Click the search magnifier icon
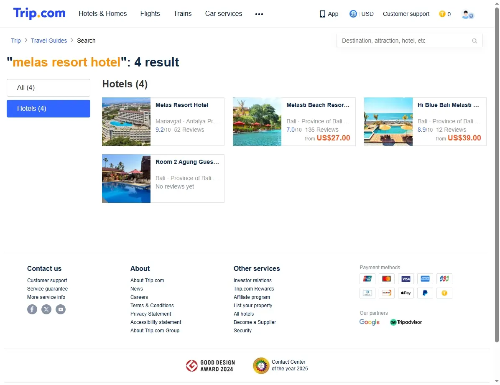The image size is (500, 385). pos(474,41)
